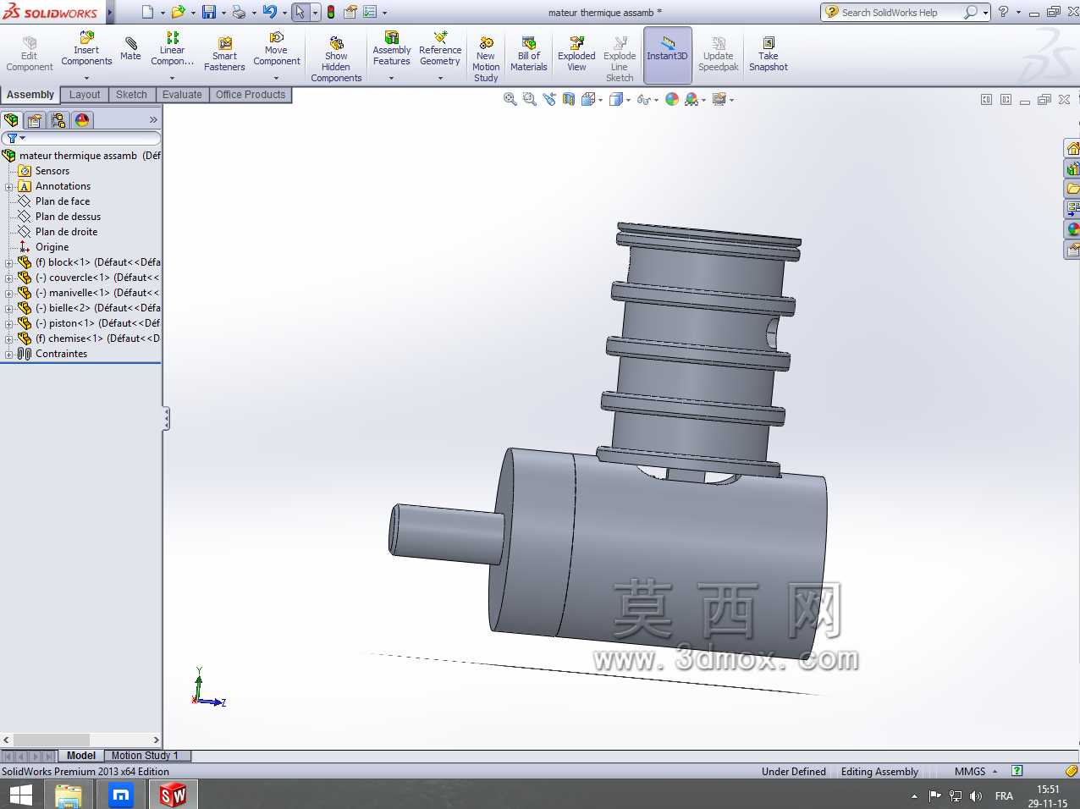
Task: Select Plan de face plane
Action: coord(63,201)
